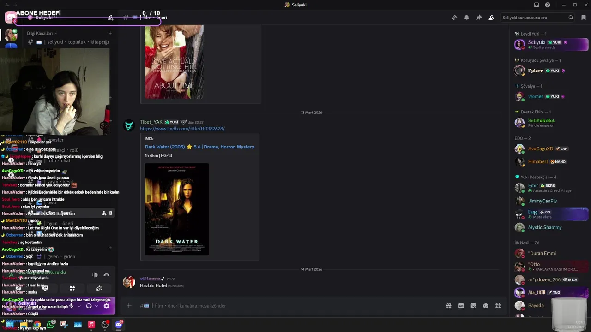Start an activity in voice panel

click(72, 288)
